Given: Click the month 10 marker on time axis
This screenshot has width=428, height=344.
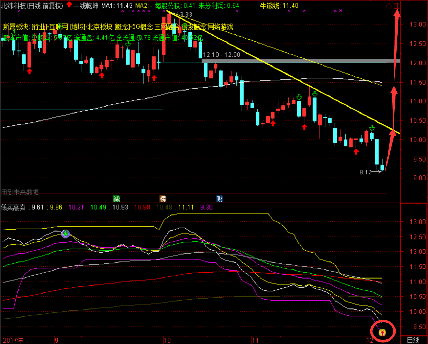Looking at the screenshot, I should point(167,340).
